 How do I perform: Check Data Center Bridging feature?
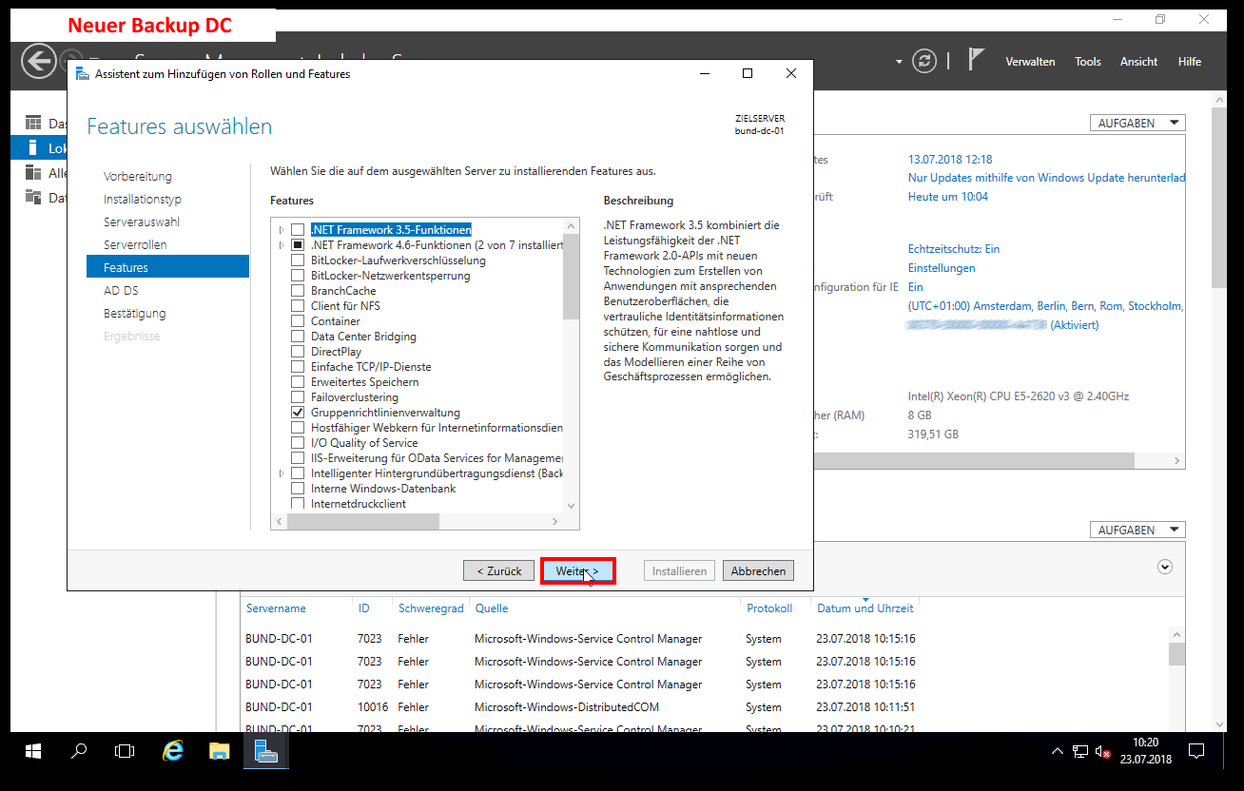[x=298, y=337]
